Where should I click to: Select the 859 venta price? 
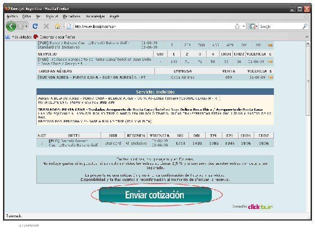(229, 77)
